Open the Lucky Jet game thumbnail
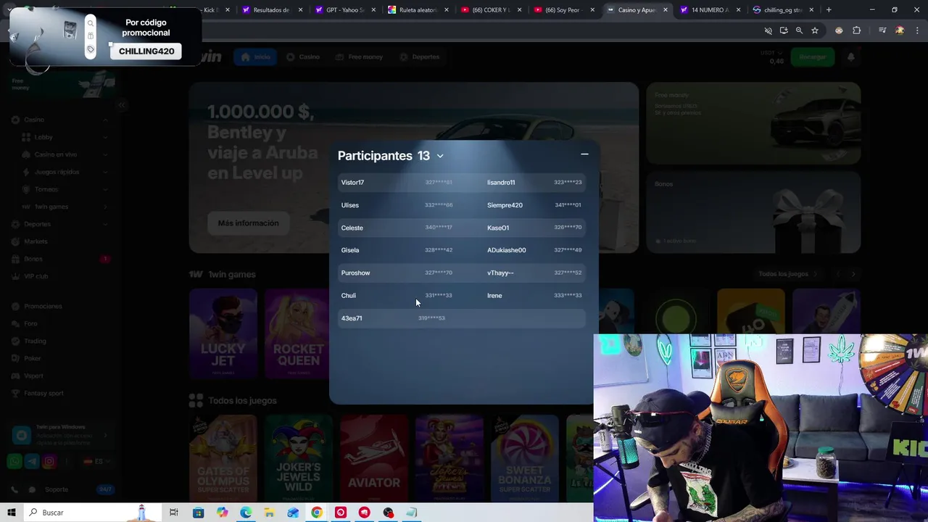Screen dimensions: 928x522 pos(223,333)
